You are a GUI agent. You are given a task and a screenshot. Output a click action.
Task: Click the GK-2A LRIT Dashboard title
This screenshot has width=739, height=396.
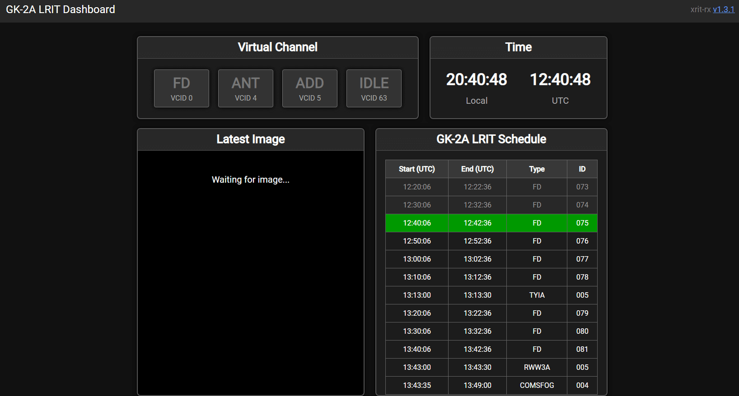61,9
